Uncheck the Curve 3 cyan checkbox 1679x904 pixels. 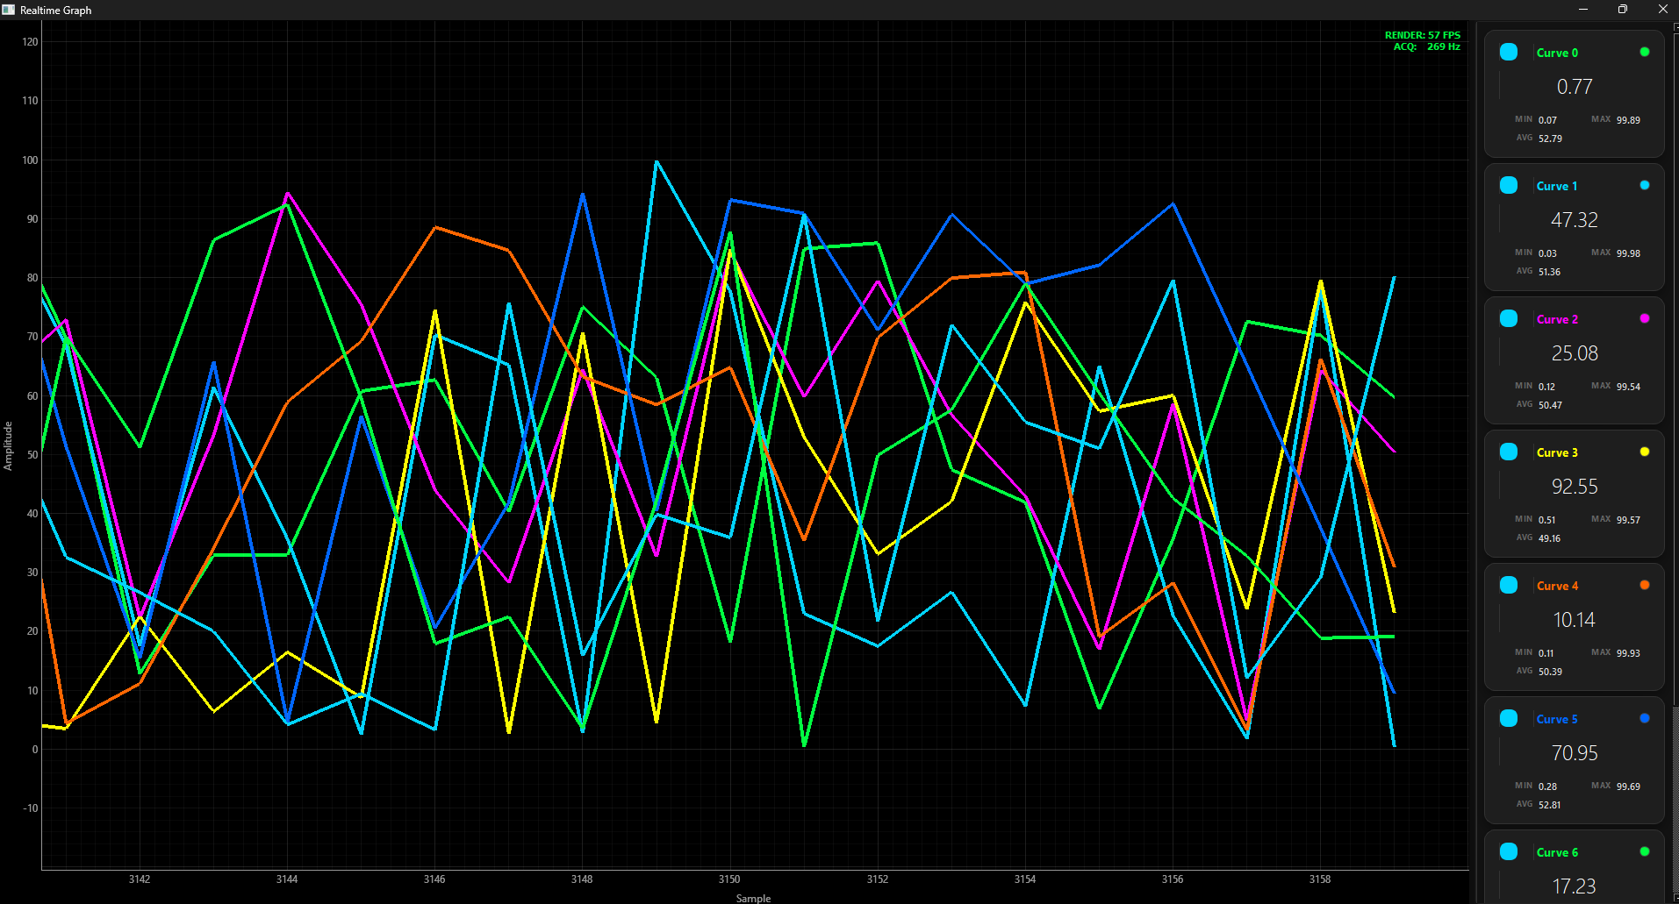click(1509, 452)
